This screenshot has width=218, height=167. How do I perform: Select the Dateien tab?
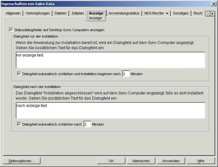pyautogui.click(x=60, y=13)
